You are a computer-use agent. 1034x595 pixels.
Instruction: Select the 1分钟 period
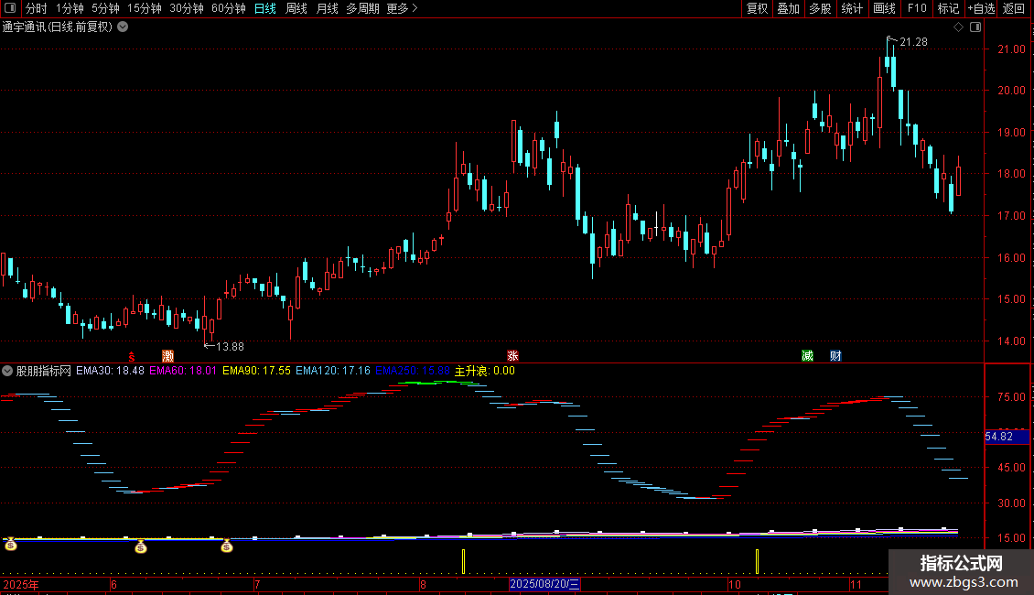(x=70, y=8)
